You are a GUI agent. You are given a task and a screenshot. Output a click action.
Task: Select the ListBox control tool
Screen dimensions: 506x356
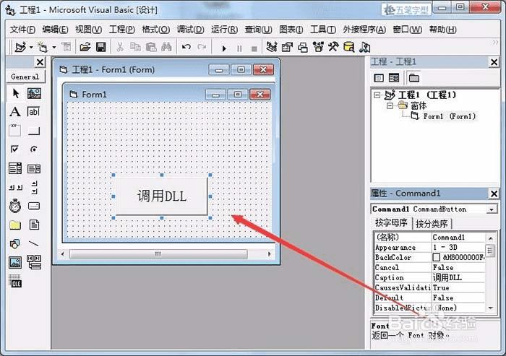34,168
